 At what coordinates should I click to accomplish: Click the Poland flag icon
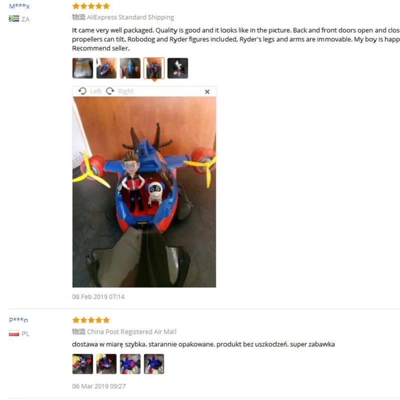coord(14,333)
